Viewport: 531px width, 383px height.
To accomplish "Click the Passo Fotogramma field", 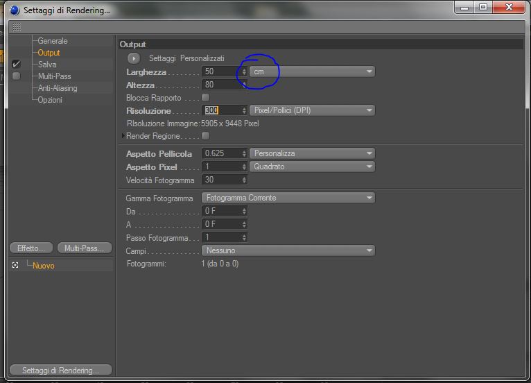I will [x=221, y=237].
